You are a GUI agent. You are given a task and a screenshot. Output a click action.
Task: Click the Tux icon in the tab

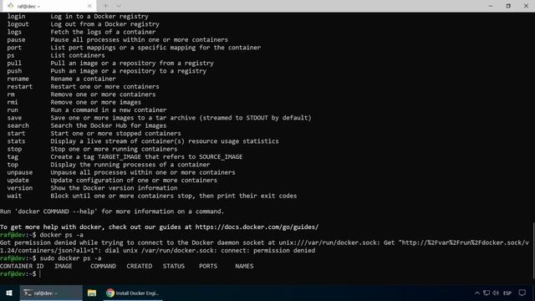[11, 6]
